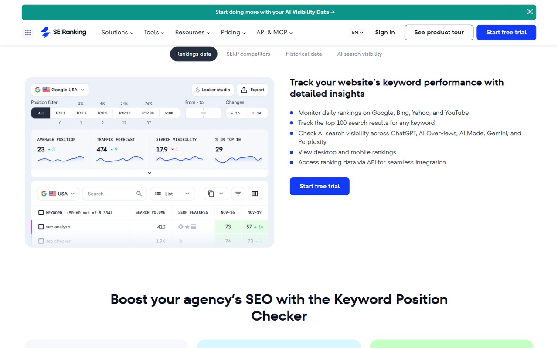
Task: Click Start free trial below feature list
Action: tap(320, 186)
